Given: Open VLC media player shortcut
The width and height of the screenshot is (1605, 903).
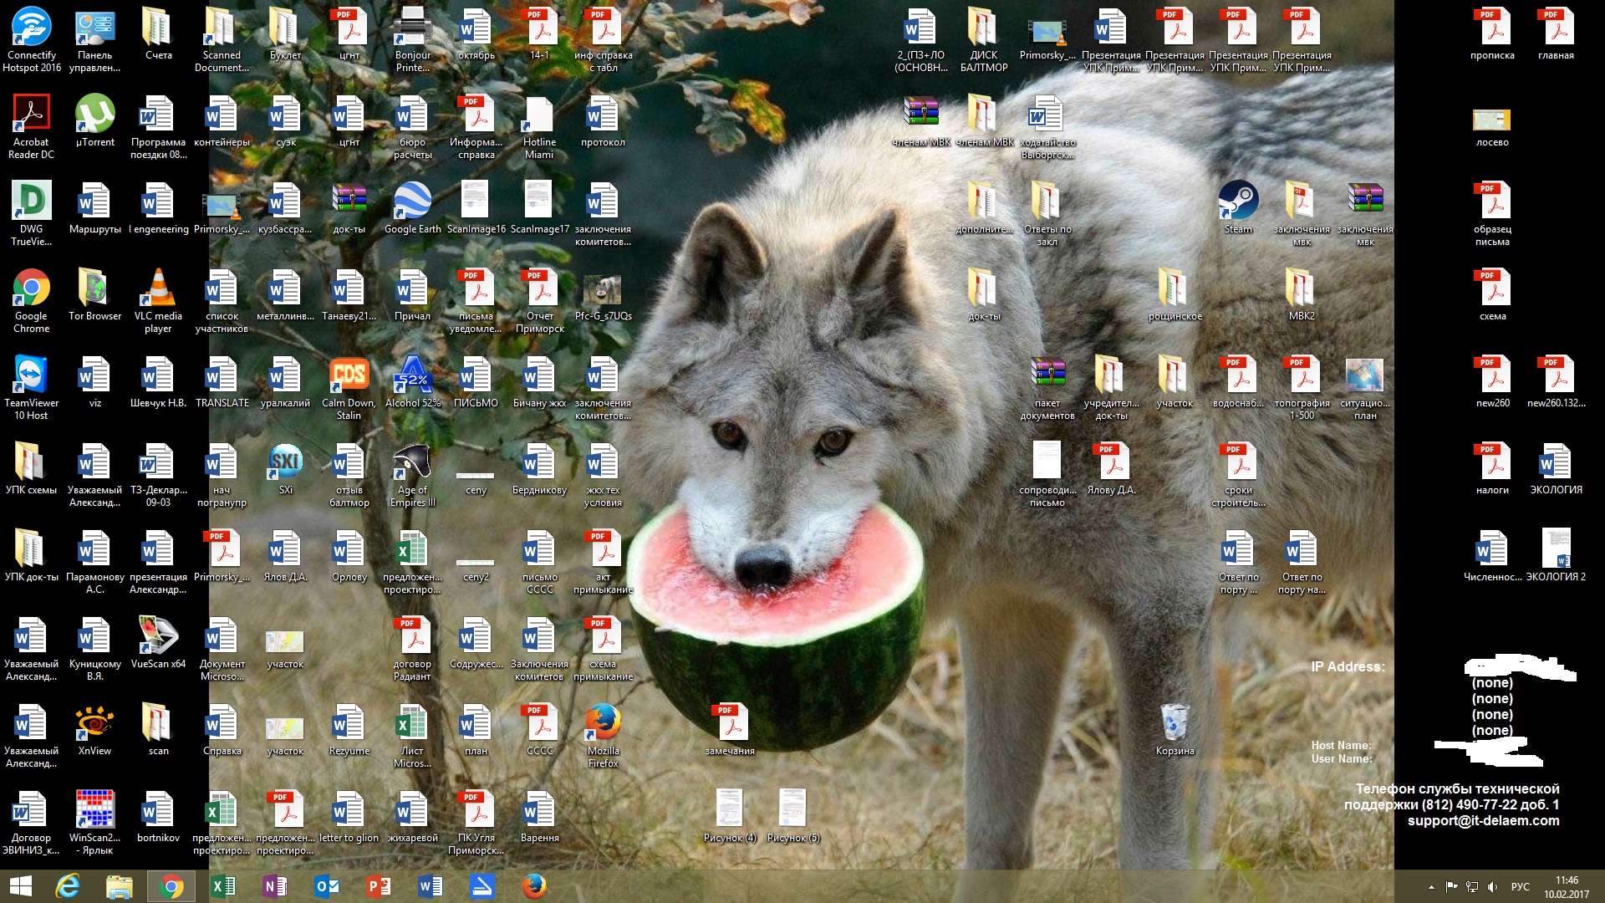Looking at the screenshot, I should click(158, 290).
